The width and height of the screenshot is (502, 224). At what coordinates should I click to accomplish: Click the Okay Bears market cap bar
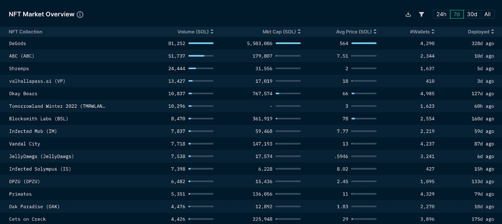[x=288, y=94]
